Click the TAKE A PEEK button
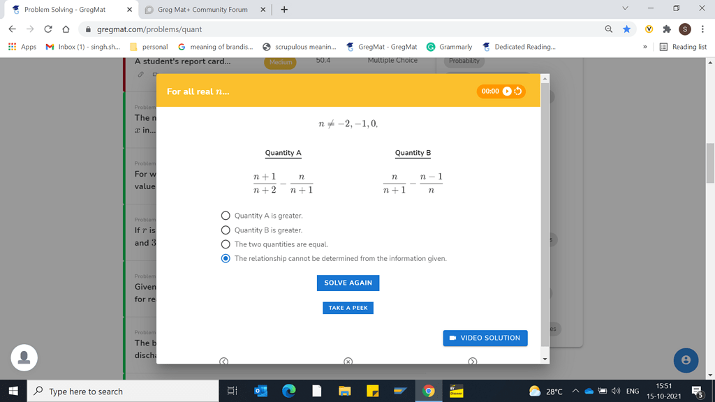 (x=348, y=308)
